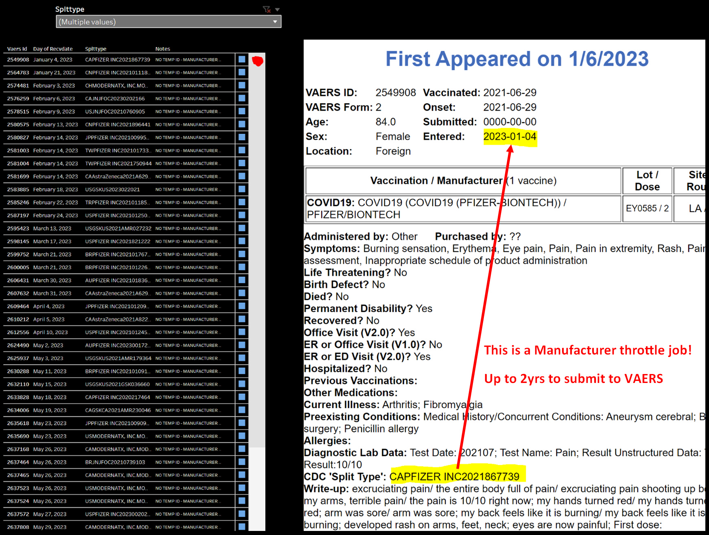Click blue square for row 2598145

tap(242, 241)
